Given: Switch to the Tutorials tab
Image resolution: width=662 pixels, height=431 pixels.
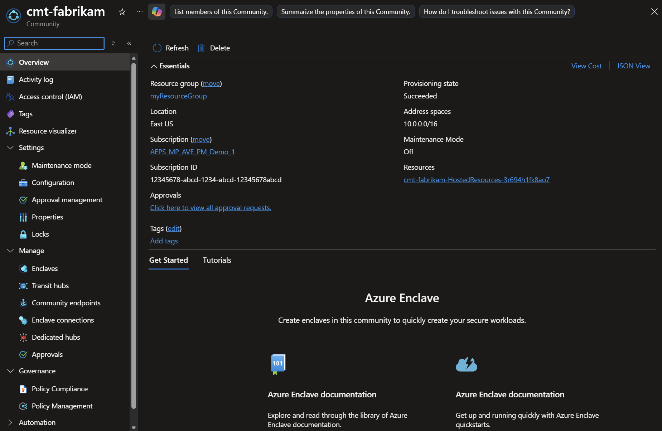Looking at the screenshot, I should pos(217,260).
